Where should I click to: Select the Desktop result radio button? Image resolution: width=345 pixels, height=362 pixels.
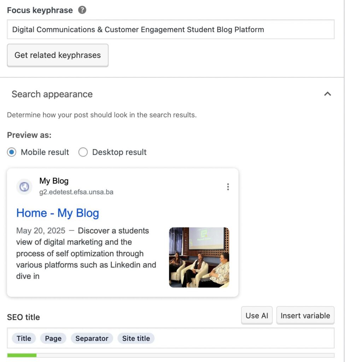(x=83, y=152)
